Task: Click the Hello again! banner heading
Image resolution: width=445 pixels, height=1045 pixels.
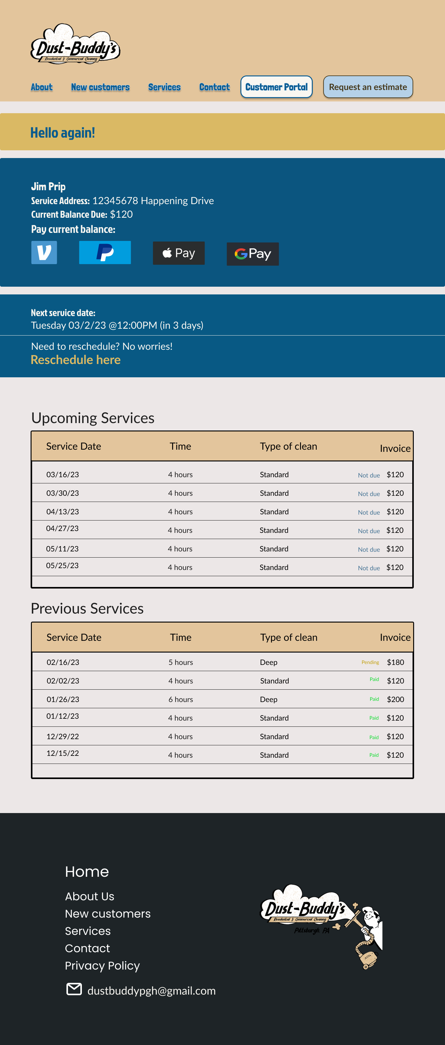Action: tap(63, 133)
